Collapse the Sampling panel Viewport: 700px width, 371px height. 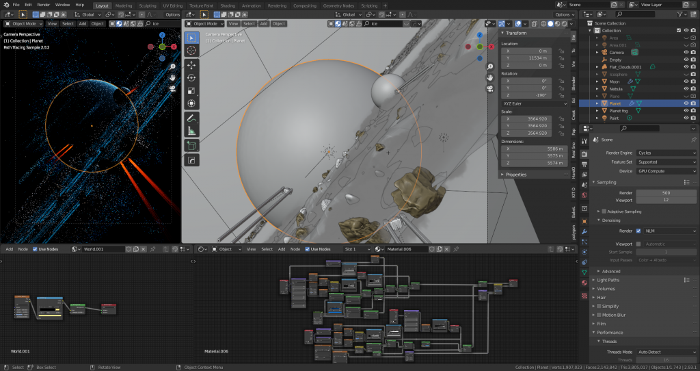[x=606, y=182]
